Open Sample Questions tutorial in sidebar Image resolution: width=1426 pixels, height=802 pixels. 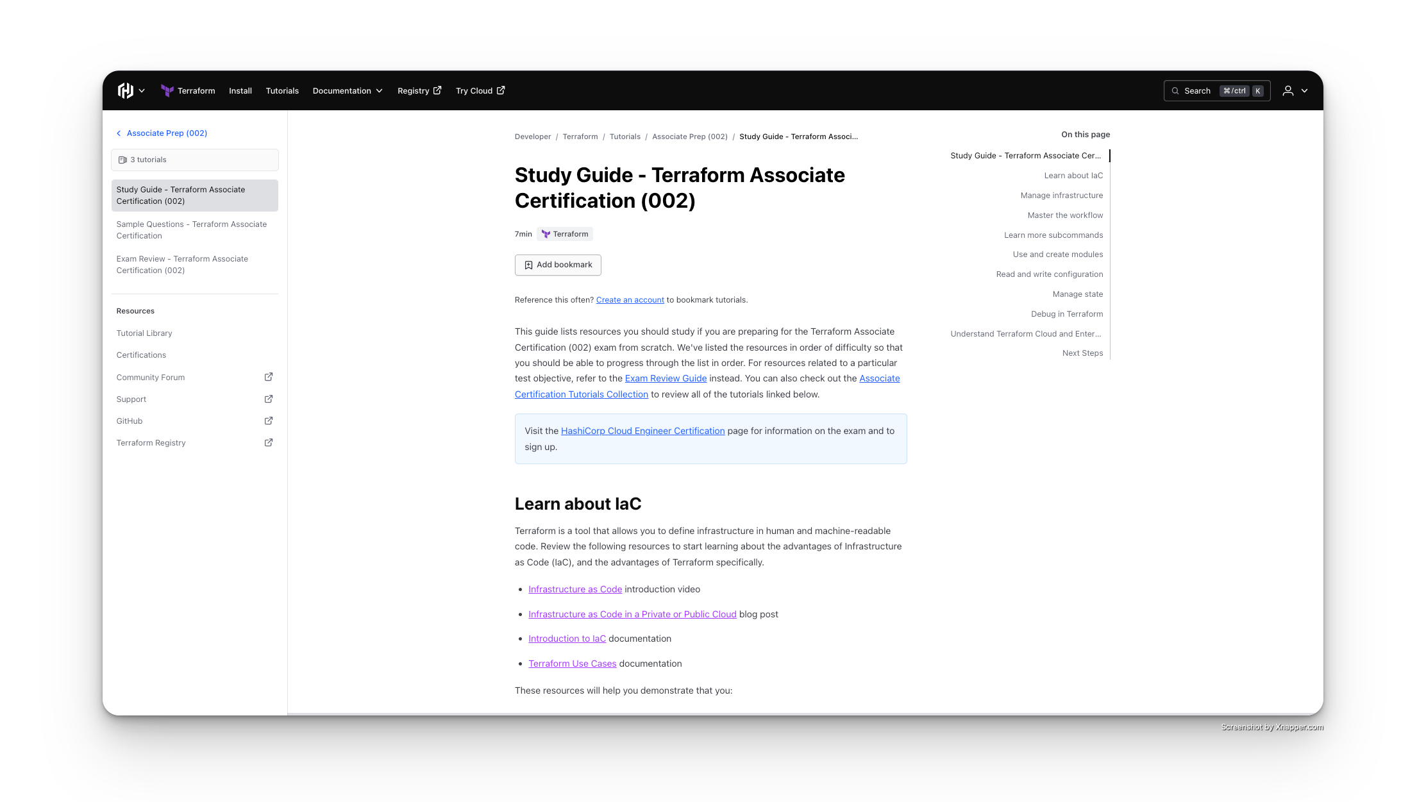click(195, 230)
